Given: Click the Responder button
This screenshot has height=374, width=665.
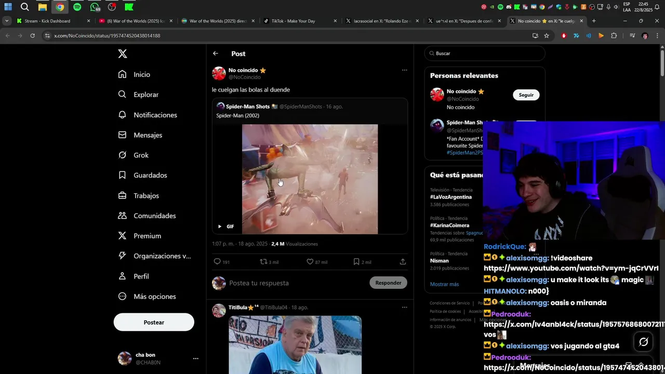Looking at the screenshot, I should click(x=388, y=283).
